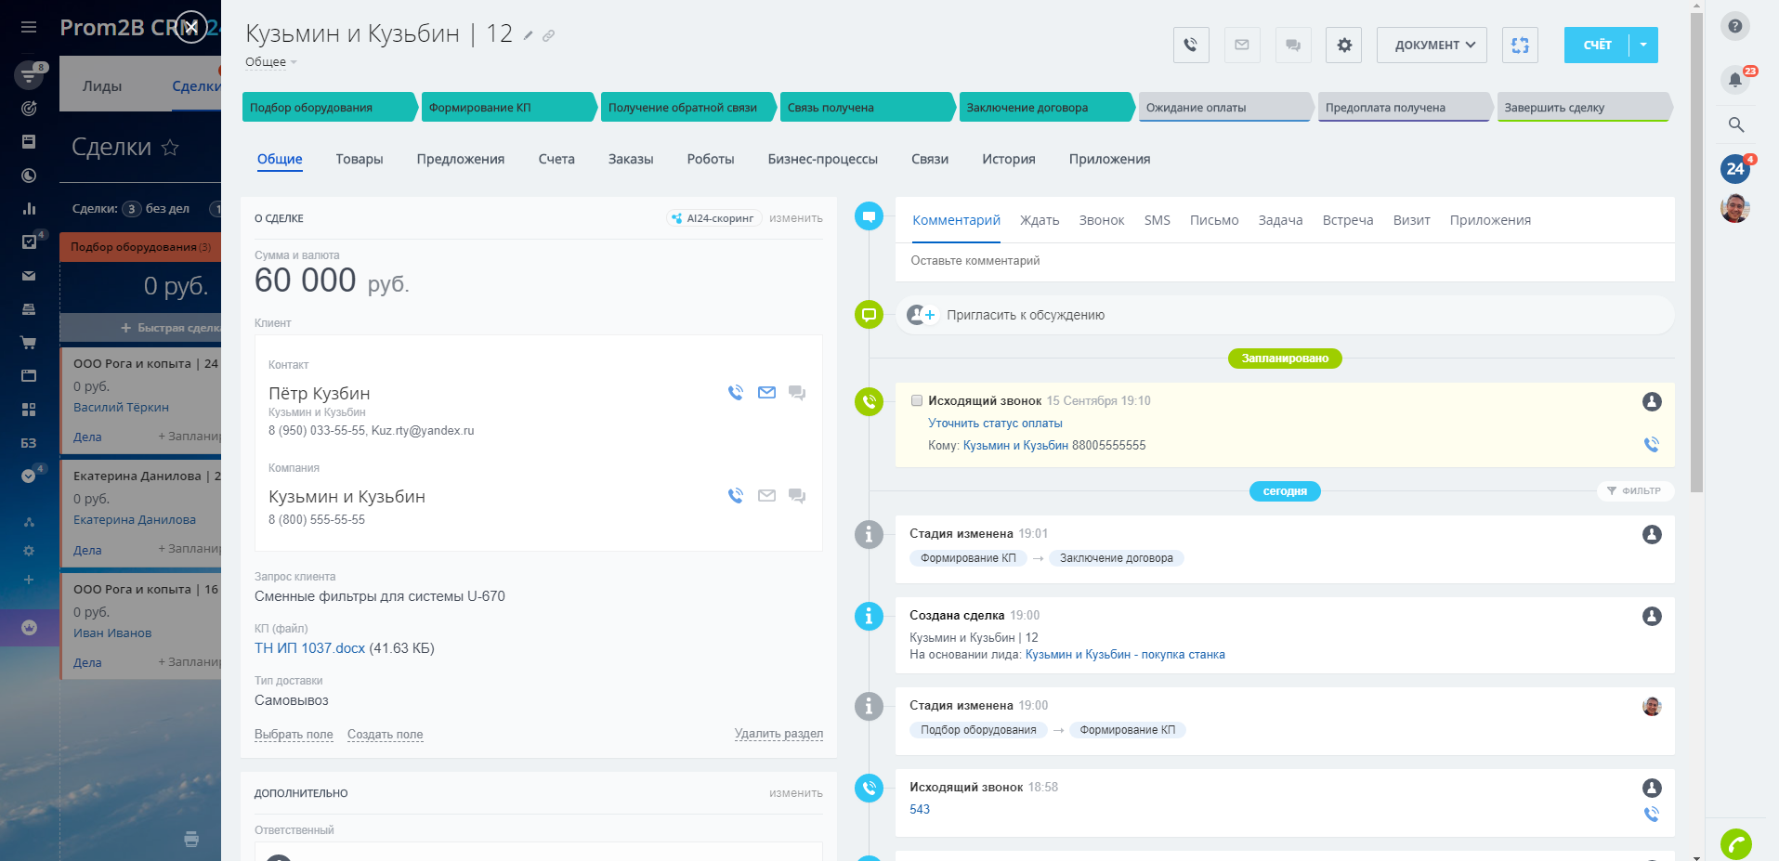1779x861 pixels.
Task: Click the phone call icon in top toolbar
Action: (x=1191, y=45)
